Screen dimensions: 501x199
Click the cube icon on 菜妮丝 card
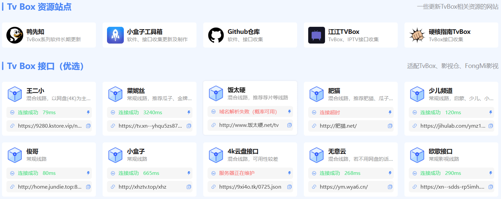click(x=115, y=94)
